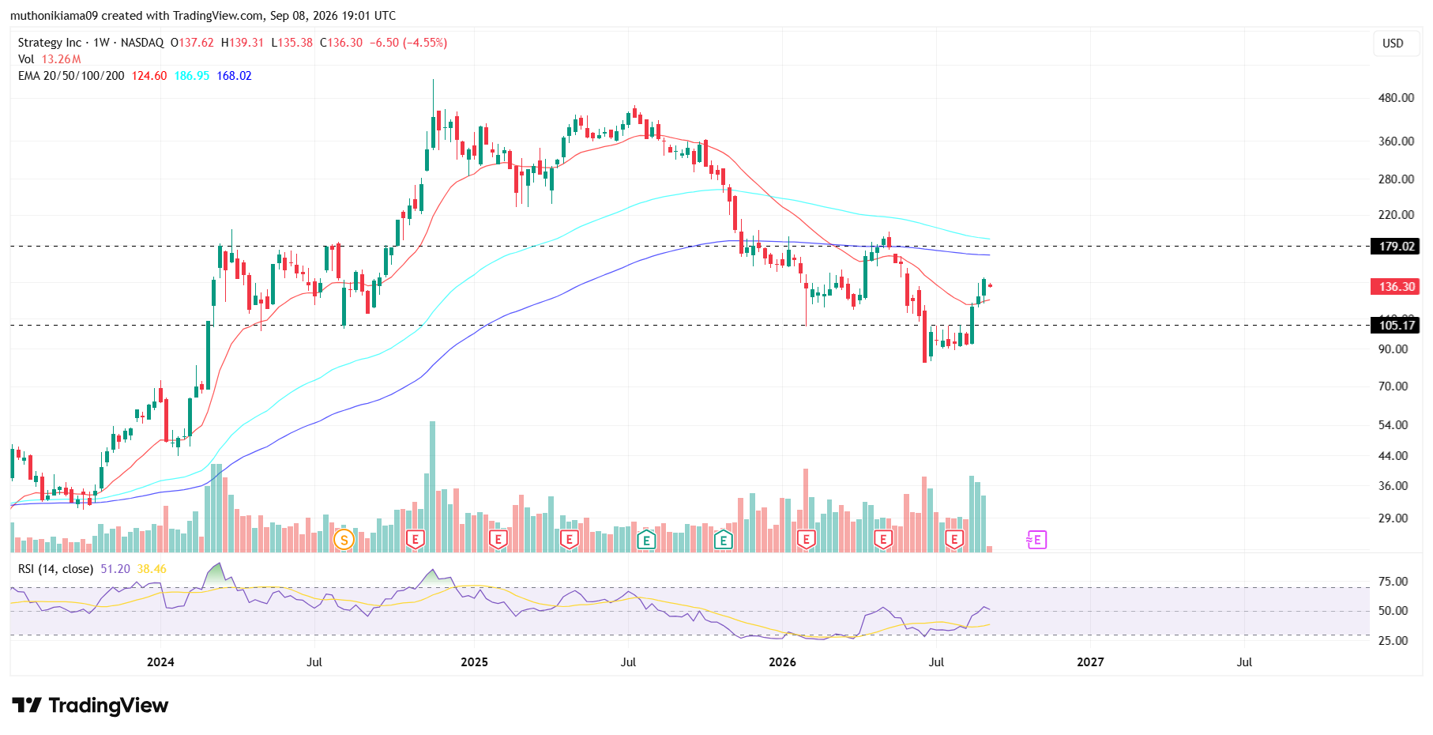Click the red E marker just right of 2026

click(806, 540)
